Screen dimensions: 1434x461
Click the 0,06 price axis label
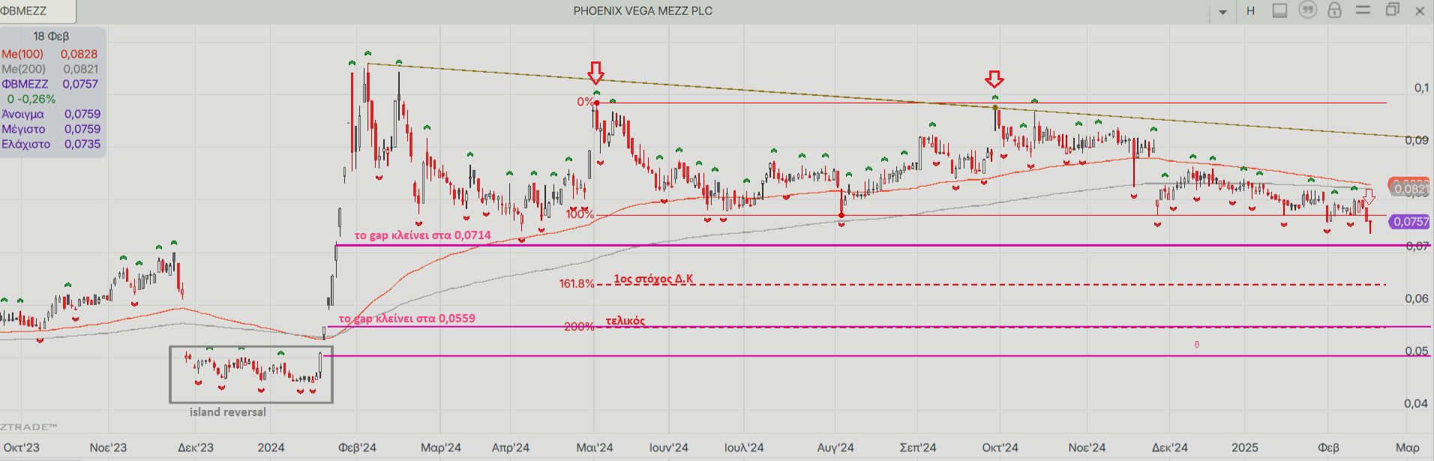(x=1417, y=298)
